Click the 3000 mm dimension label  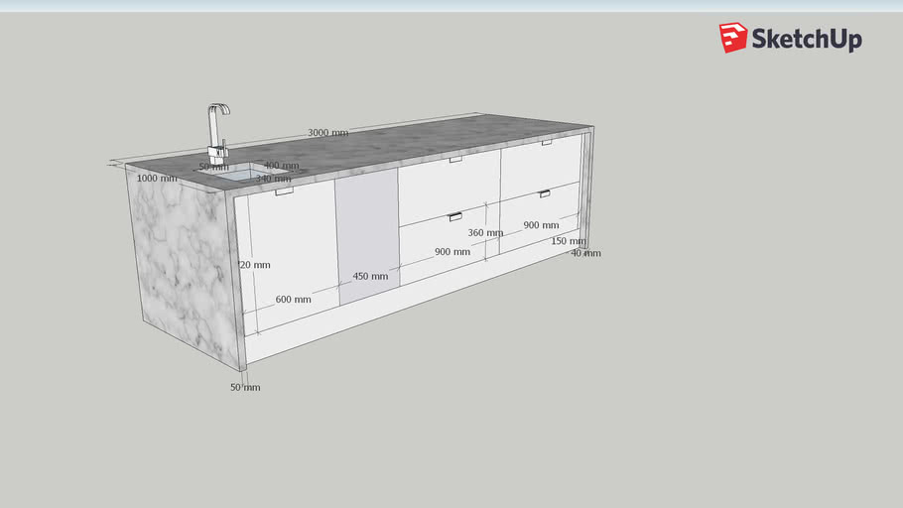click(x=327, y=133)
